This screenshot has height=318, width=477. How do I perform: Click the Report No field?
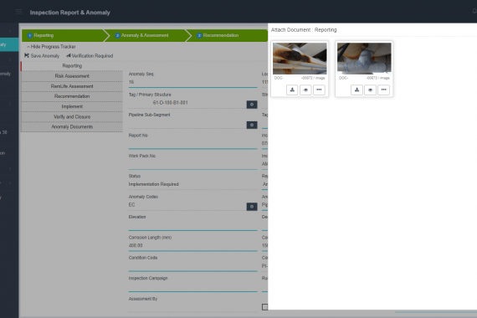pyautogui.click(x=192, y=144)
